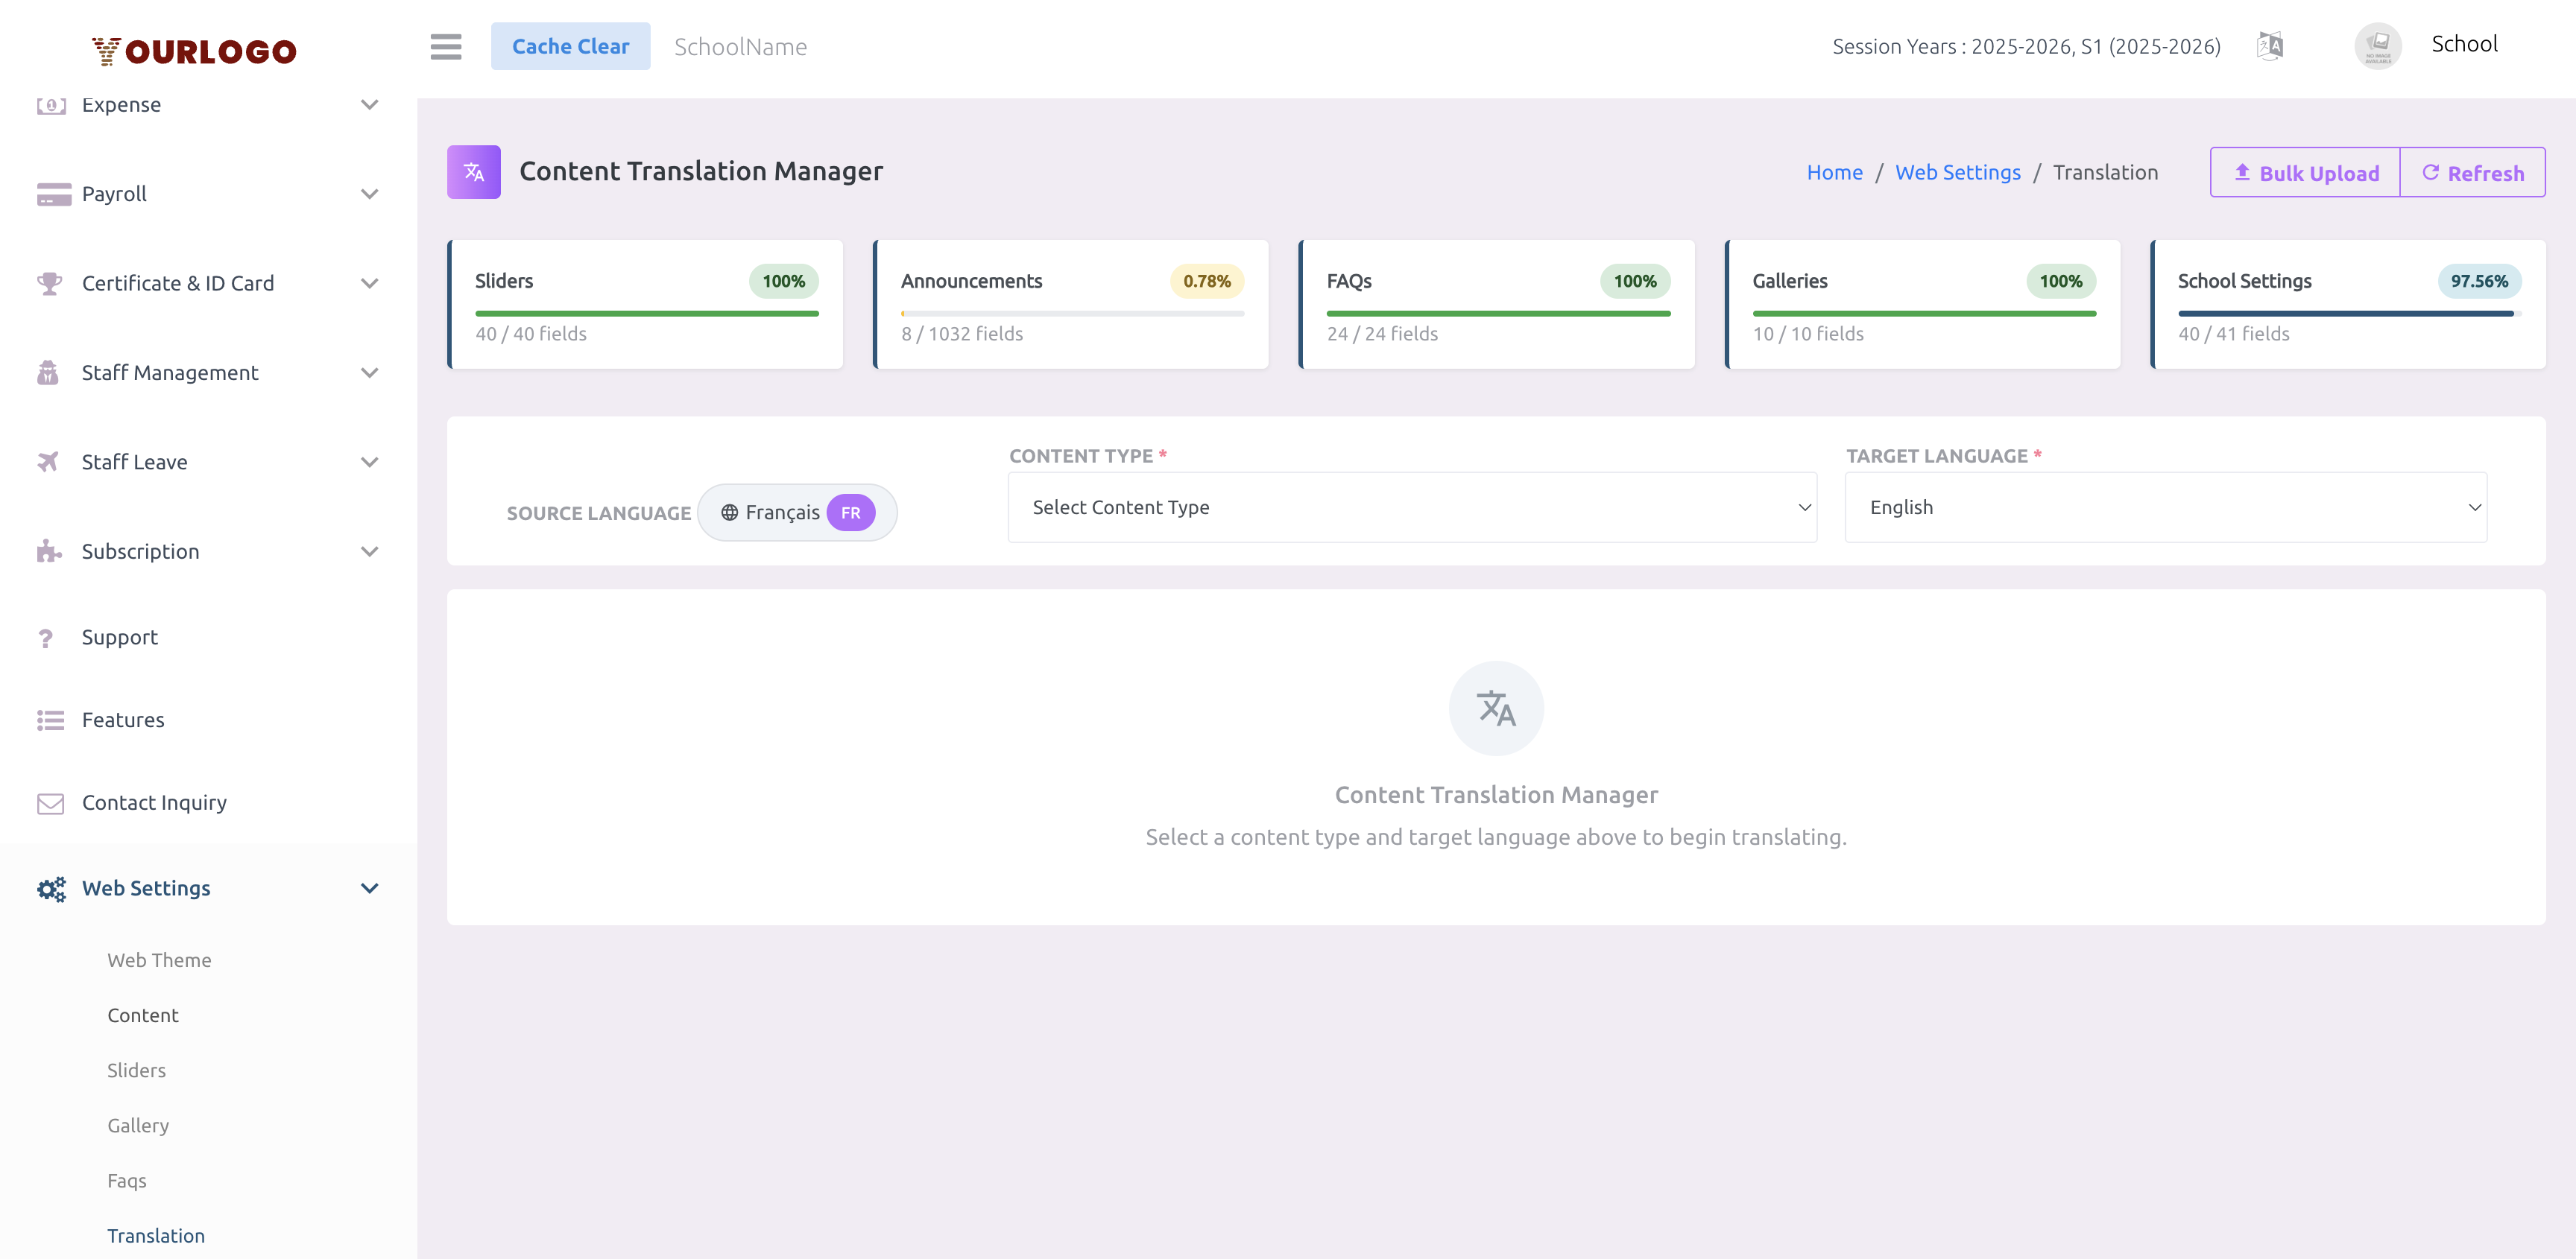Click the Certificate & ID Card trophy icon
The width and height of the screenshot is (2576, 1259).
[x=50, y=283]
